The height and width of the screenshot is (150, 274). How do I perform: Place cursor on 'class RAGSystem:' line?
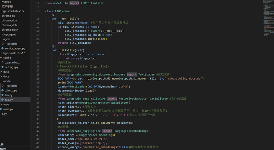[58, 11]
